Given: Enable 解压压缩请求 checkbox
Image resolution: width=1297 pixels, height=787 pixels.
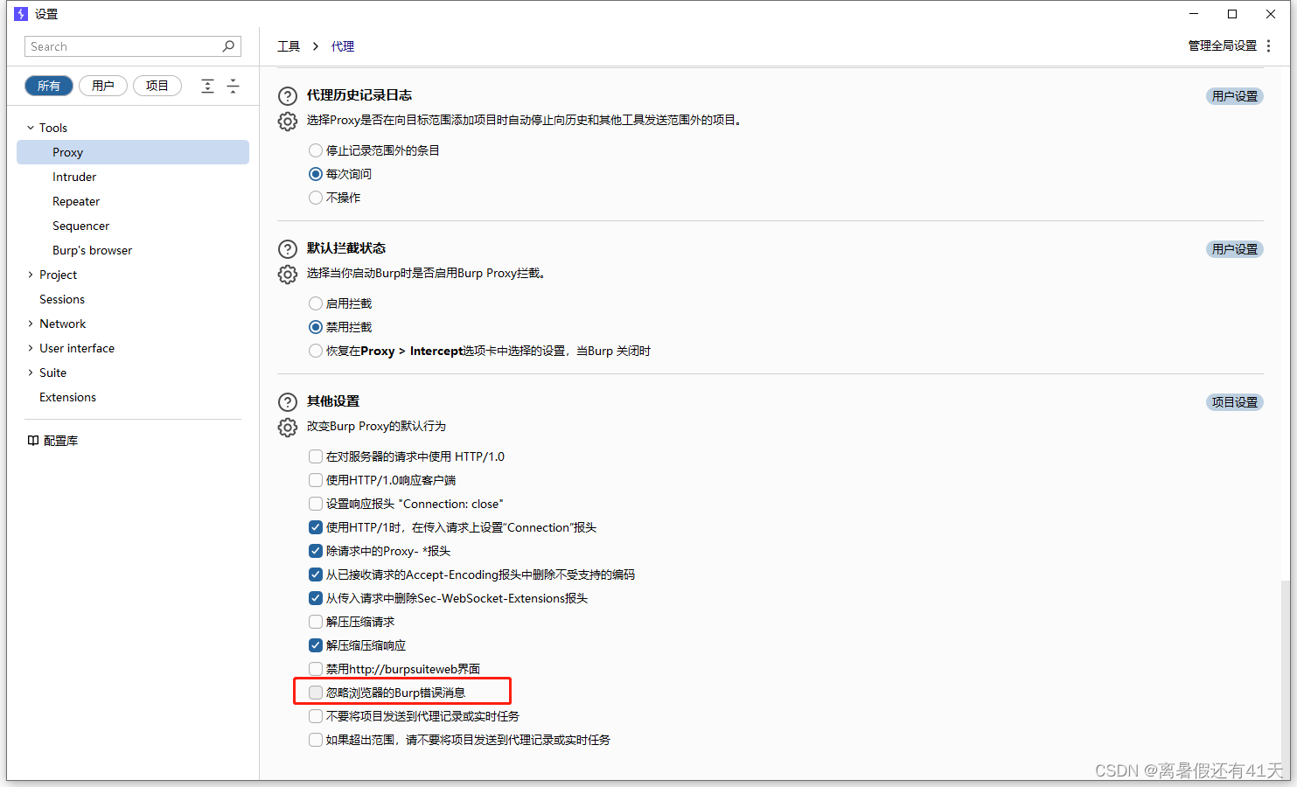Looking at the screenshot, I should click(316, 622).
